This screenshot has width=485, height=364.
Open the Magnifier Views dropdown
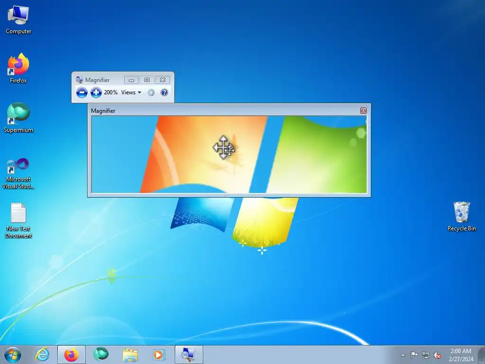(131, 92)
